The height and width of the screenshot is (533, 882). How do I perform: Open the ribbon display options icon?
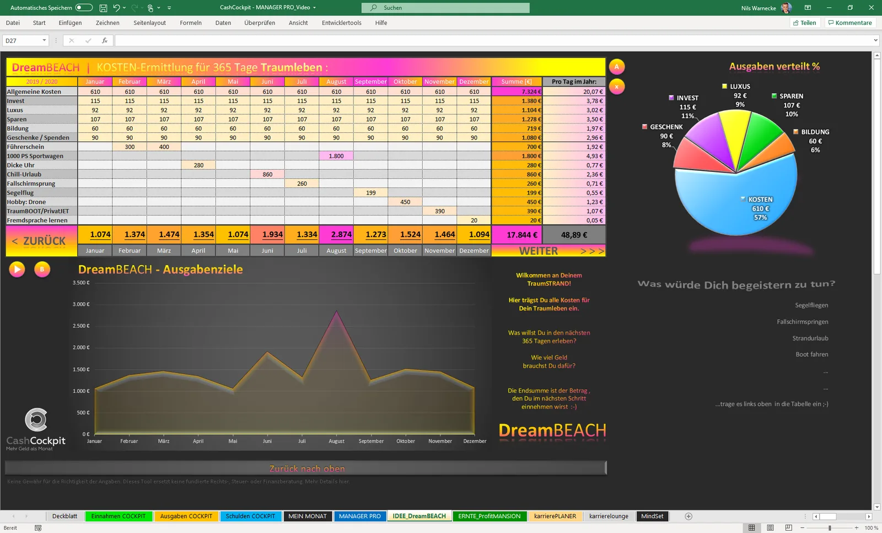click(808, 8)
